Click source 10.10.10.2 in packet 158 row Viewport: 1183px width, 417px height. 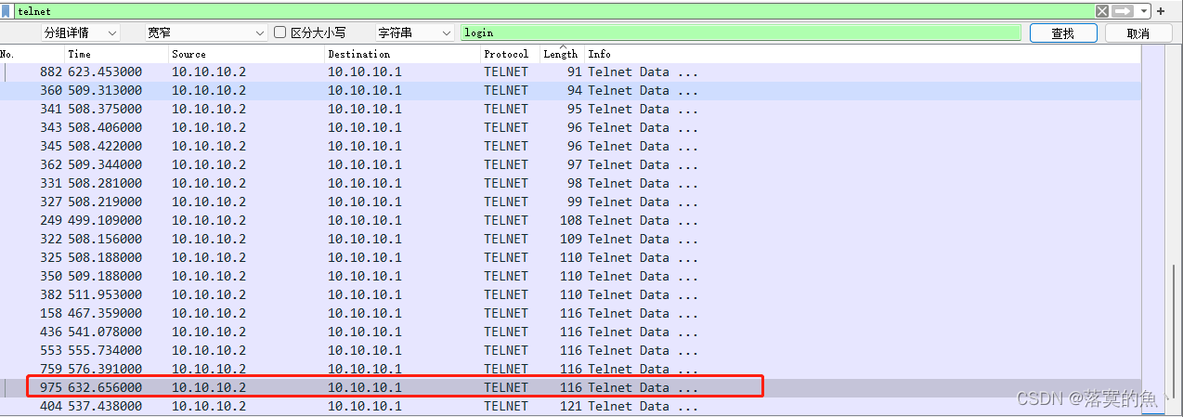click(x=209, y=313)
